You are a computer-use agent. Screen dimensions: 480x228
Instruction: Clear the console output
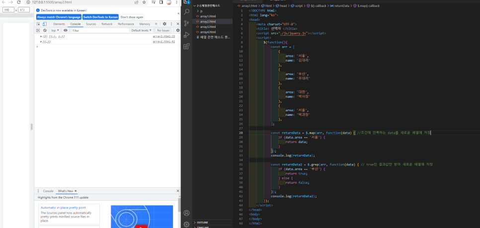point(45,30)
